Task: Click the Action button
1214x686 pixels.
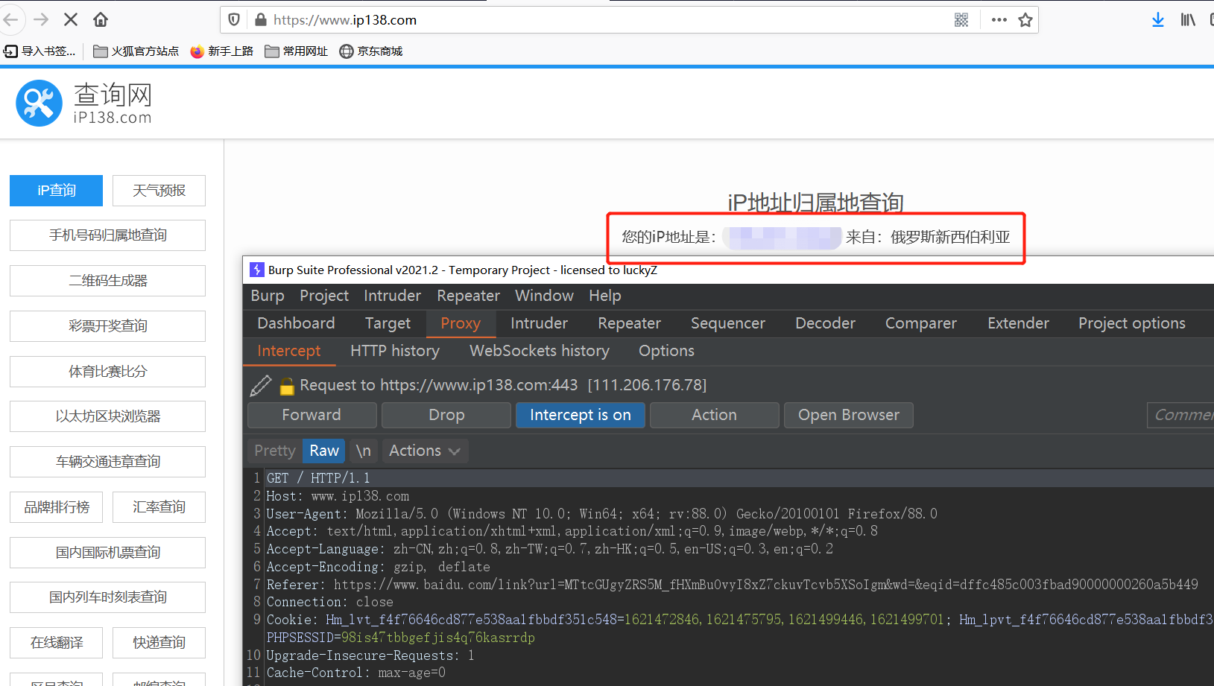Action: (714, 415)
